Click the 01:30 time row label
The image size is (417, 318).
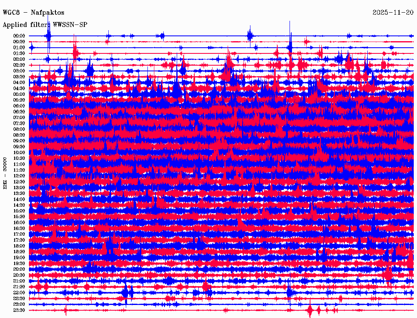click(19, 53)
